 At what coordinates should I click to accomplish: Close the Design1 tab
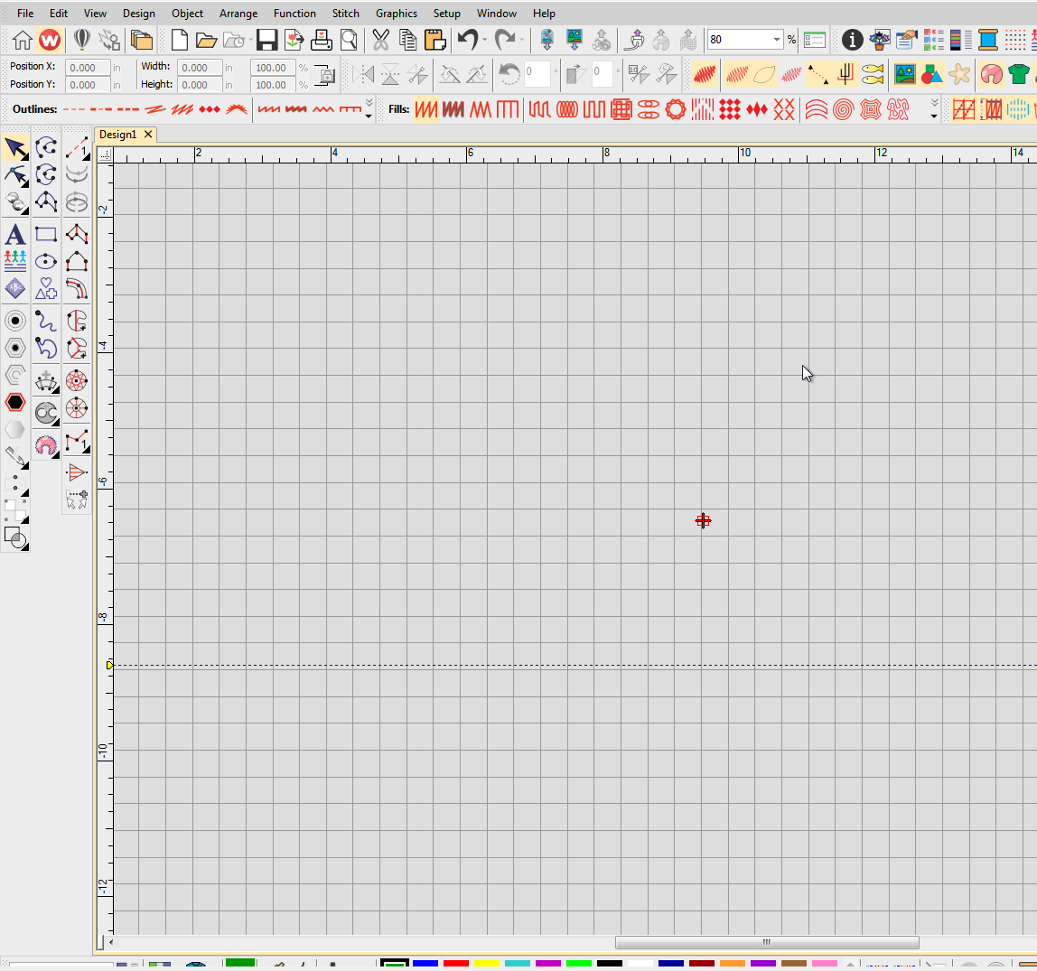pyautogui.click(x=148, y=135)
